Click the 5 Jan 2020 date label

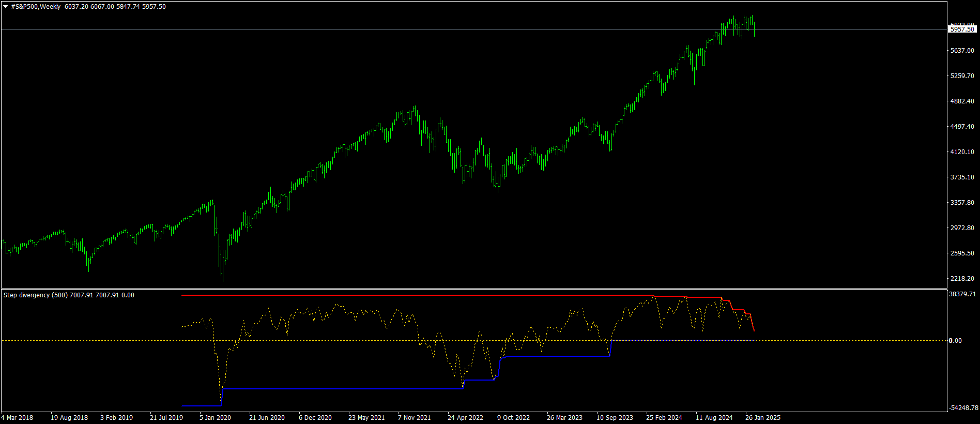(215, 418)
